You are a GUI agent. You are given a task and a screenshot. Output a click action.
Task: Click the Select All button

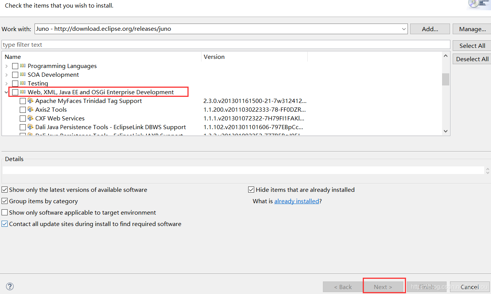click(472, 46)
